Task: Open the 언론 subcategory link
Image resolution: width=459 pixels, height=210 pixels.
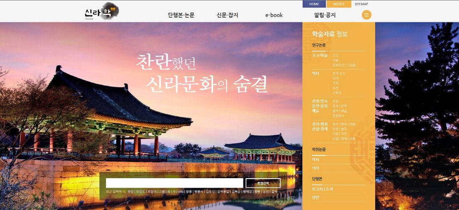Action: (335, 129)
